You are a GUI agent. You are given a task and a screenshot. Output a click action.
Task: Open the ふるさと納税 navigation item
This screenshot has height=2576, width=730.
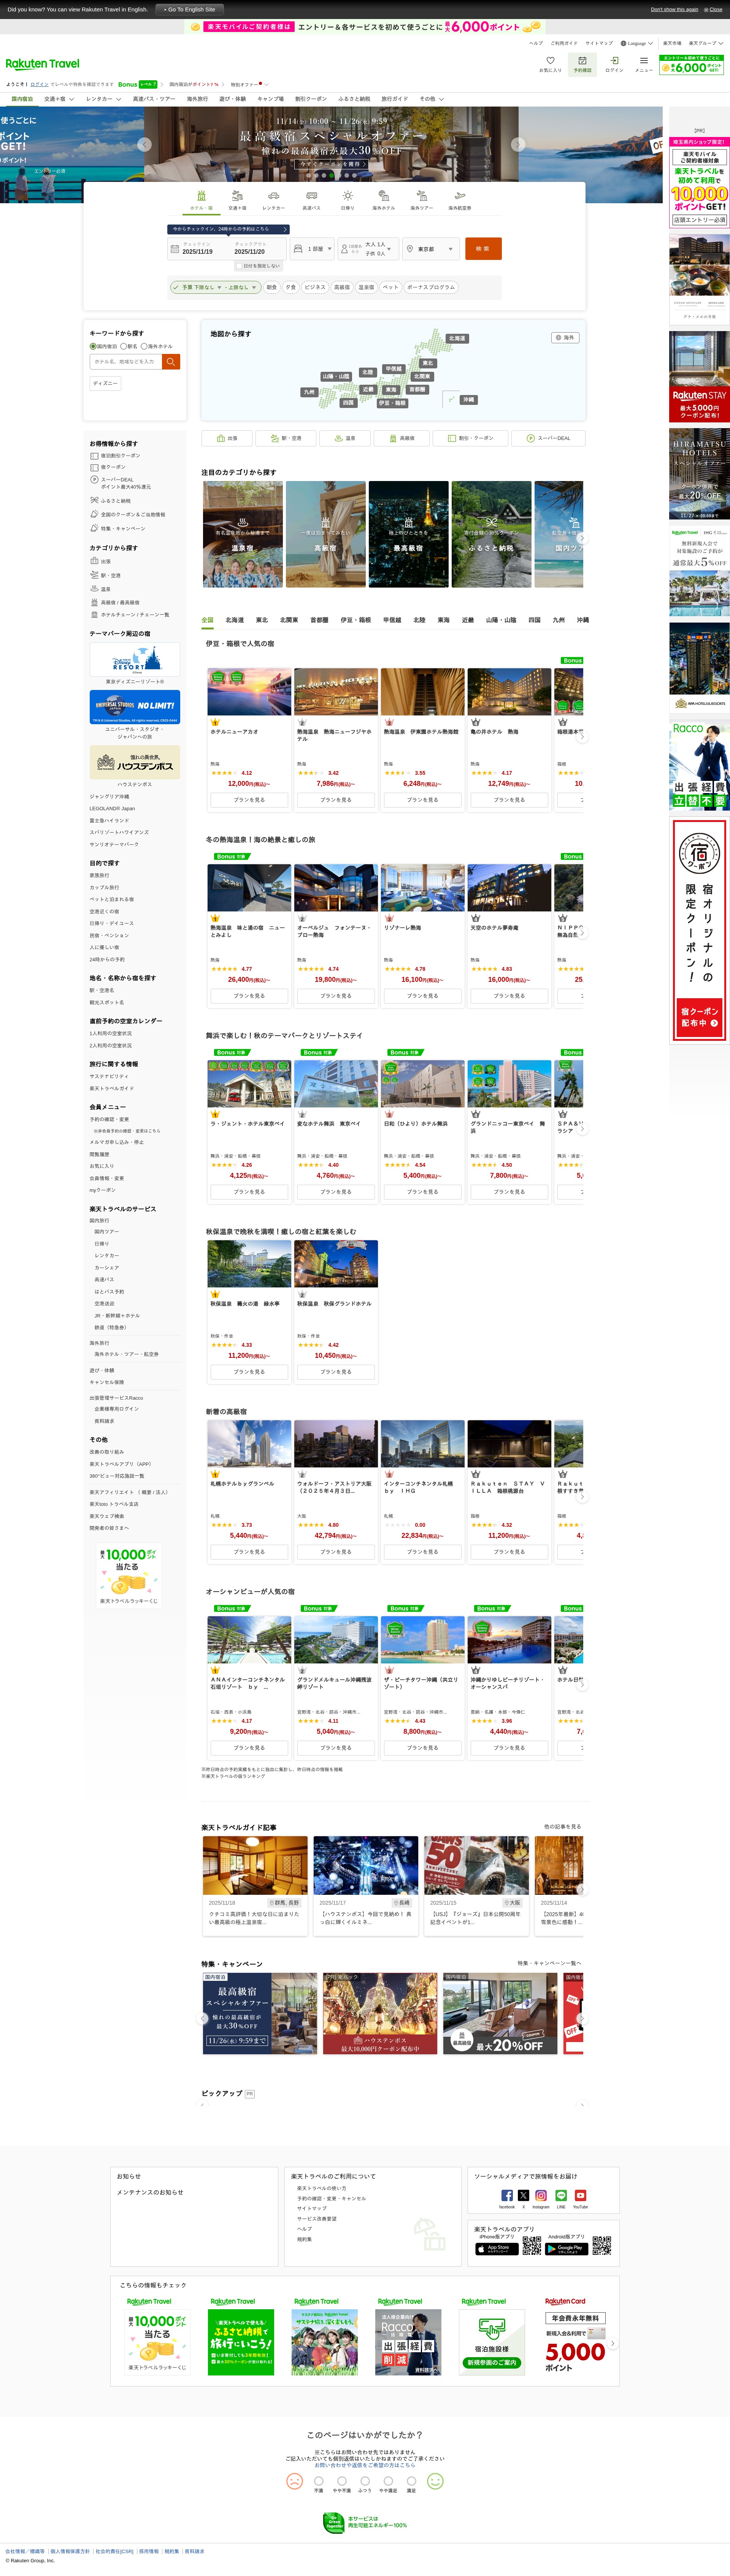pos(354,99)
